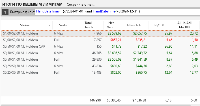Sort by Total Hands column header
The height and width of the screenshot is (106, 200).
(x=88, y=25)
